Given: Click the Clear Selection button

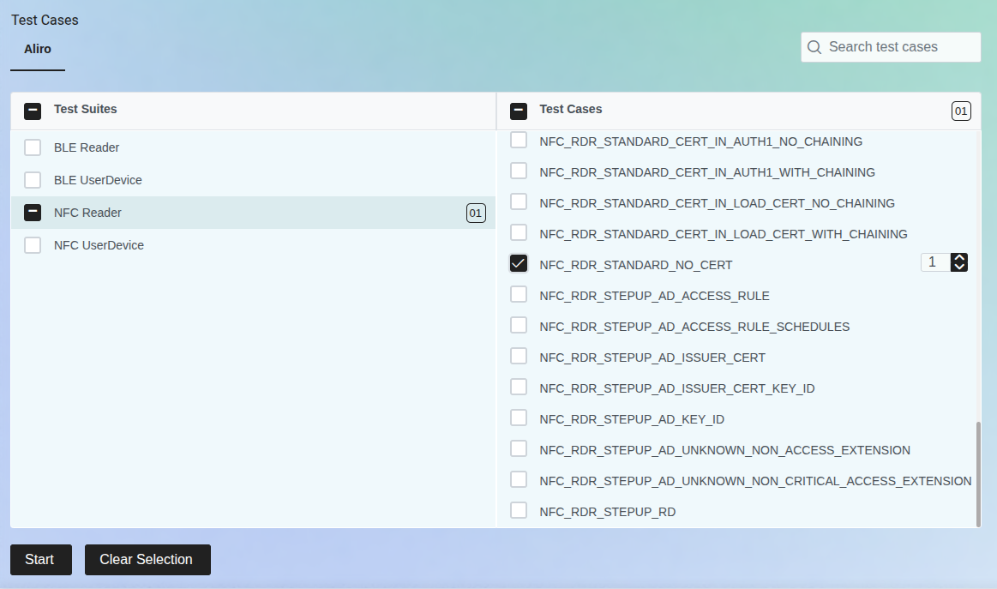Looking at the screenshot, I should (147, 560).
